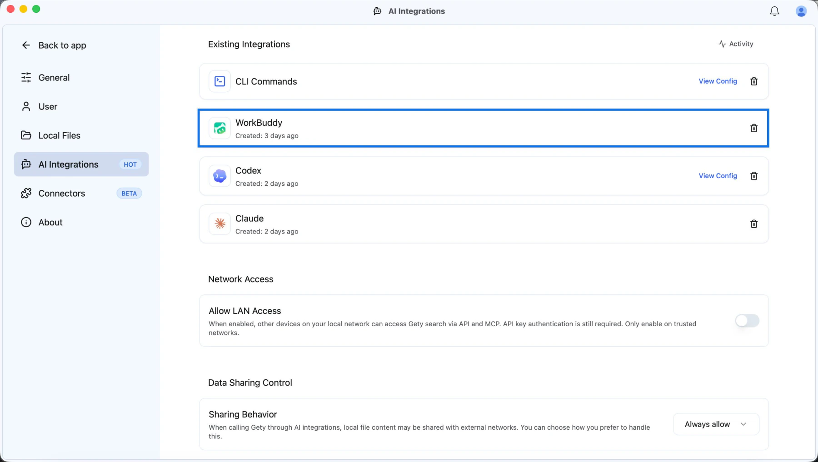Delete the Codex integration
This screenshot has height=462, width=818.
pos(754,176)
